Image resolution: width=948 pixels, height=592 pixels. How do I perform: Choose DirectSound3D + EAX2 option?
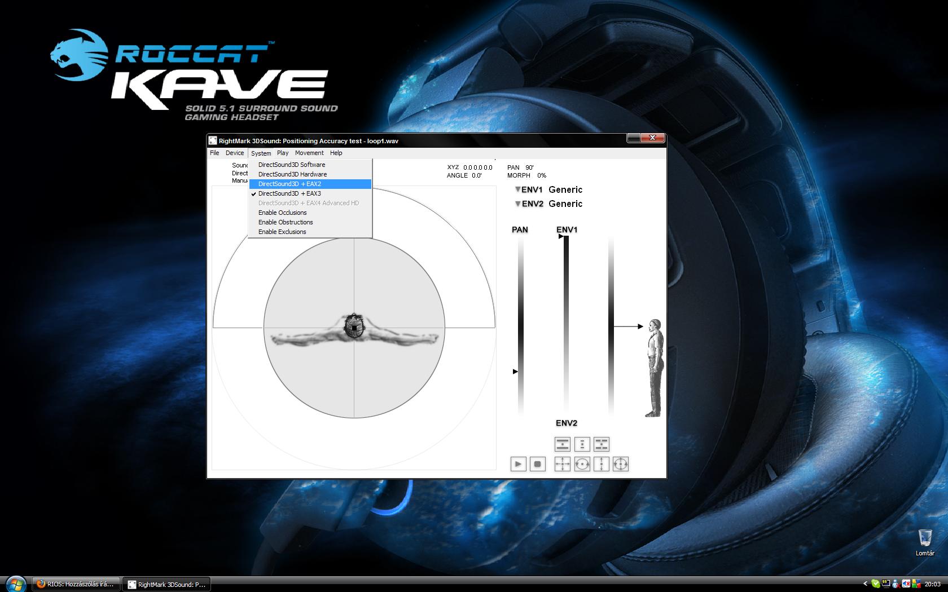pos(310,184)
